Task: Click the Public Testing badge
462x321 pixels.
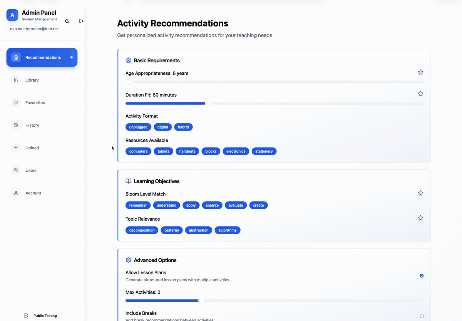Action: pyautogui.click(x=45, y=316)
